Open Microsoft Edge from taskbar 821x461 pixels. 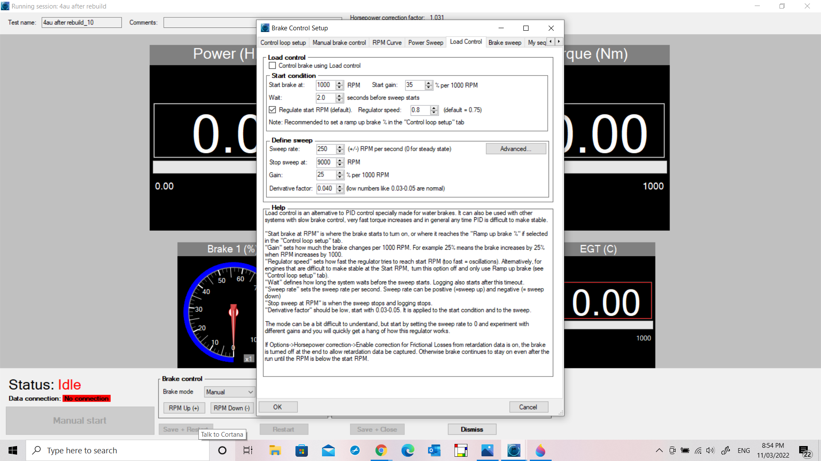coord(408,450)
